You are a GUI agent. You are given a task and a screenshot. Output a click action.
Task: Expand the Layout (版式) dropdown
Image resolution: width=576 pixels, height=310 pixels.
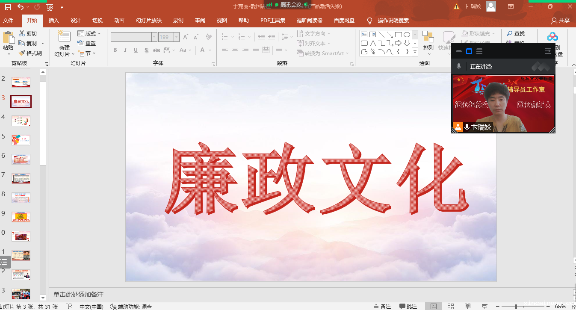[89, 33]
